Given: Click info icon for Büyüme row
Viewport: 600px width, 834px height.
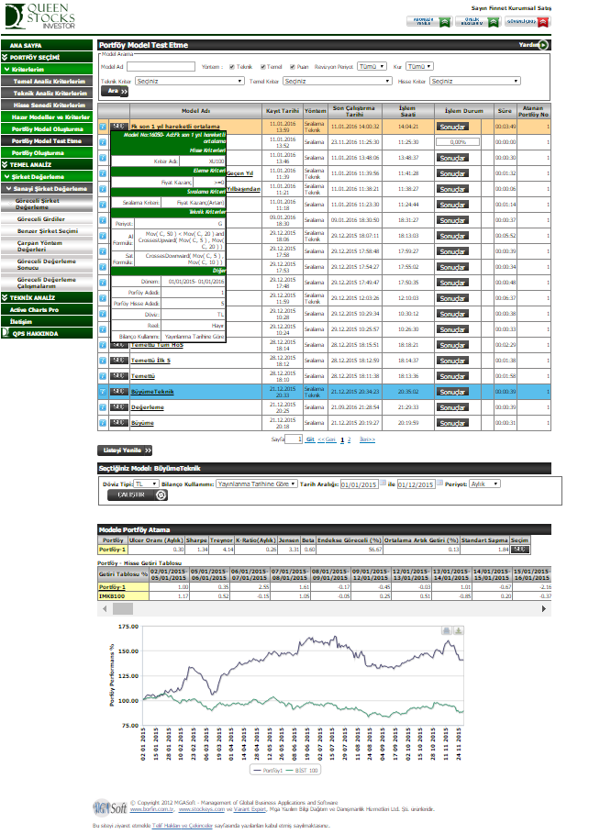Looking at the screenshot, I should click(x=103, y=423).
